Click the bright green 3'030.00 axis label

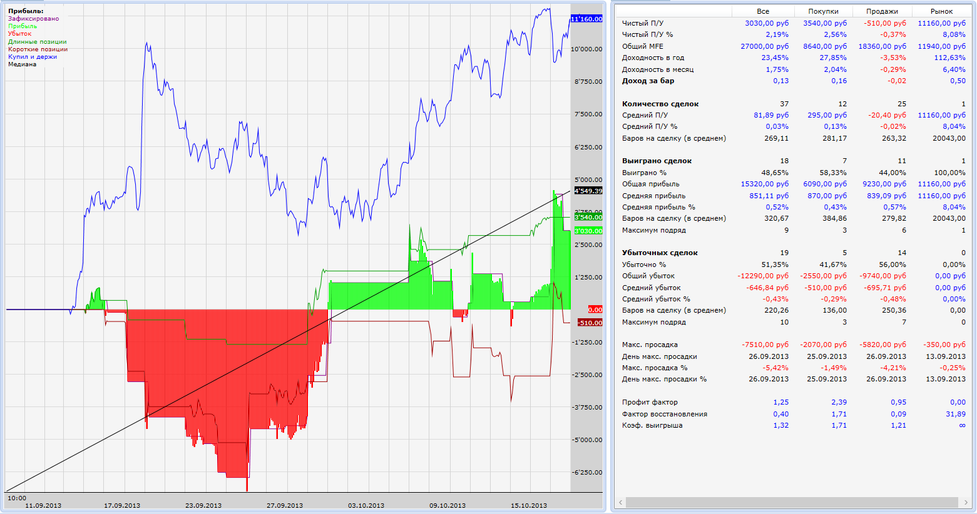click(588, 231)
